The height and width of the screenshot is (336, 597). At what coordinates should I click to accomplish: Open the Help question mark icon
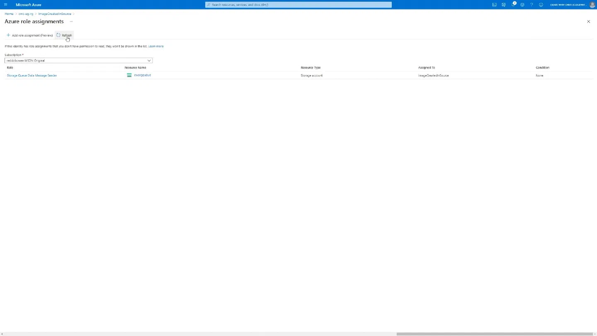(x=531, y=5)
